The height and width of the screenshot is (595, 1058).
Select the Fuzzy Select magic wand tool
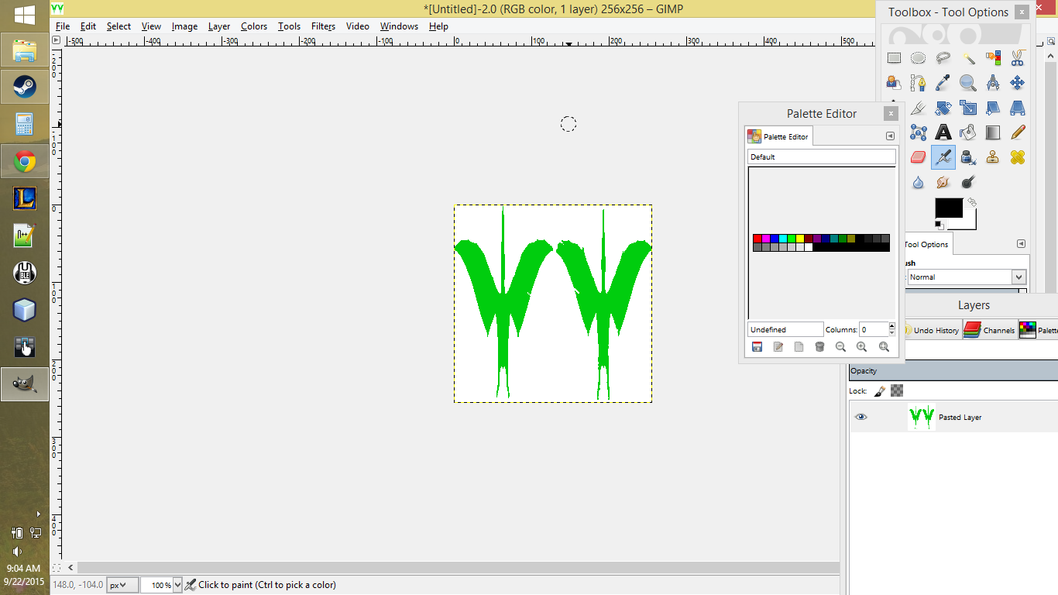click(968, 58)
